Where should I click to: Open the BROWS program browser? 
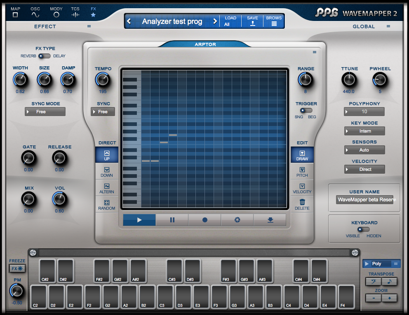tap(274, 21)
